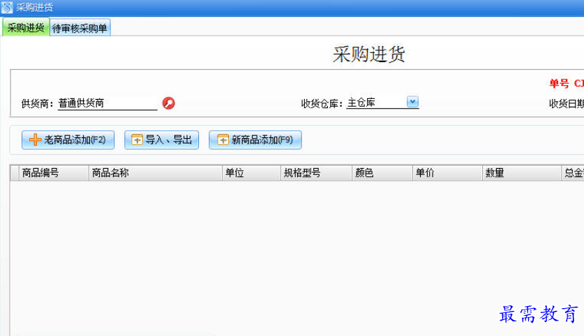
Task: Click the orange plus icon for old product
Action: 35,140
